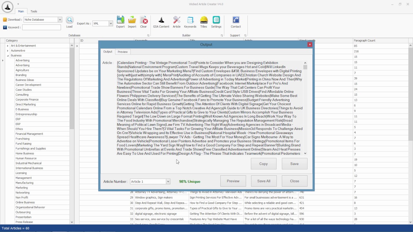Expand the Automotive category
413x232 pixels.
coord(8,51)
